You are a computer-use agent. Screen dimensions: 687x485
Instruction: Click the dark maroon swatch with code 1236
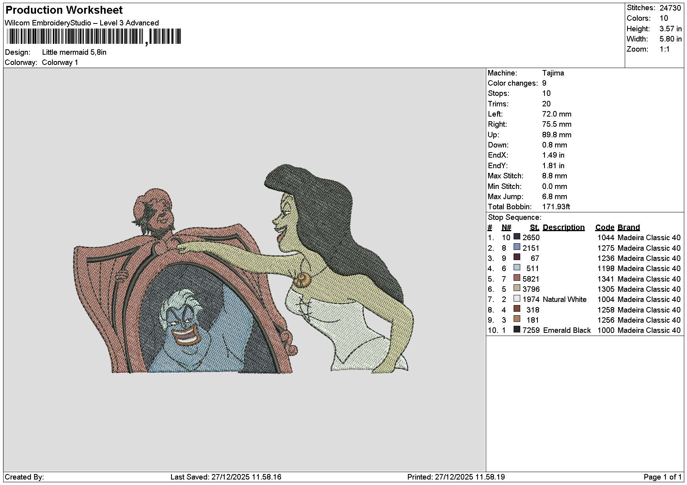(517, 257)
